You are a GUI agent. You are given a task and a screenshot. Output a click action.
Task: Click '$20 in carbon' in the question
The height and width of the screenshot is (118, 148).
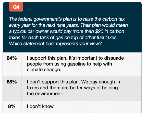[x=109, y=31]
